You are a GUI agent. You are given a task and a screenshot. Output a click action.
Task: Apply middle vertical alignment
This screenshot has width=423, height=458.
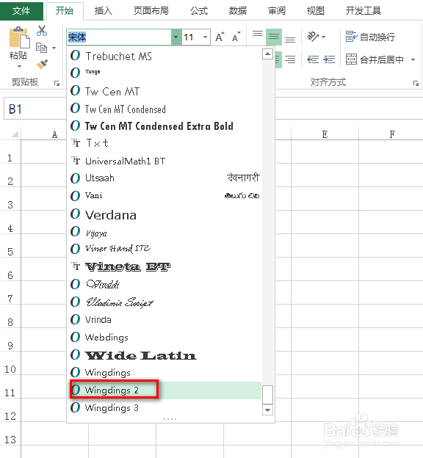point(274,37)
